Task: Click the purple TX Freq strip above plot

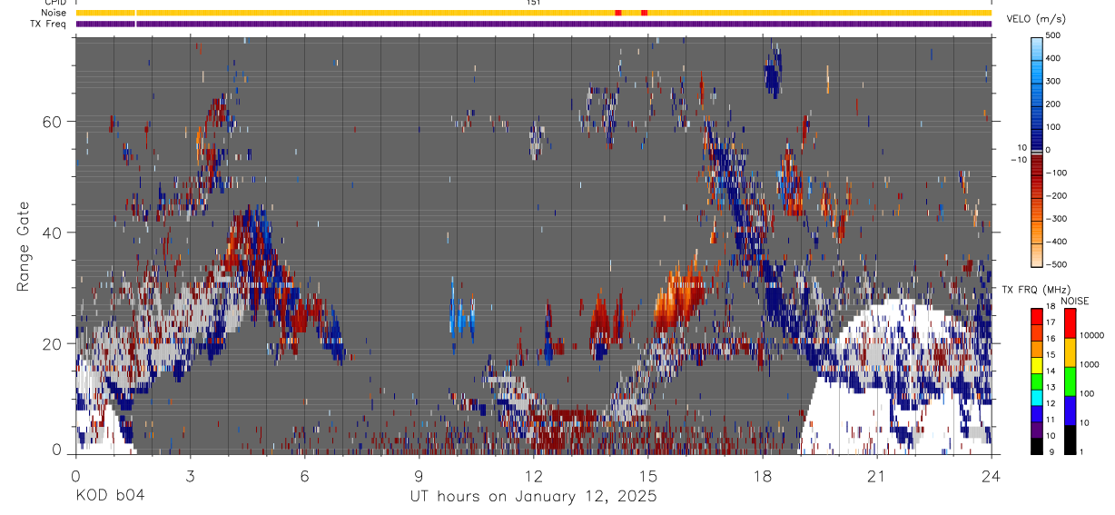Action: (534, 24)
